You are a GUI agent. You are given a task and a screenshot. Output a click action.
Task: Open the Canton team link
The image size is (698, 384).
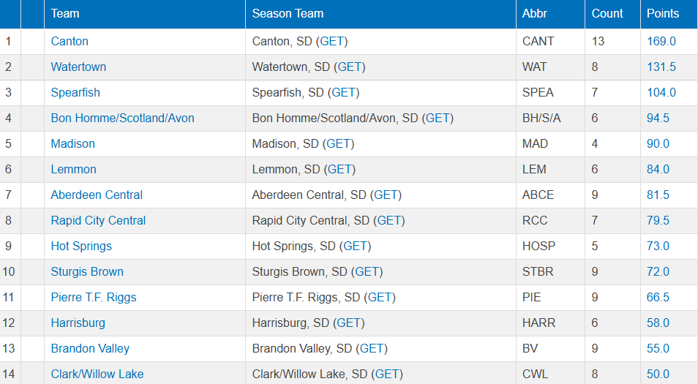coord(70,42)
